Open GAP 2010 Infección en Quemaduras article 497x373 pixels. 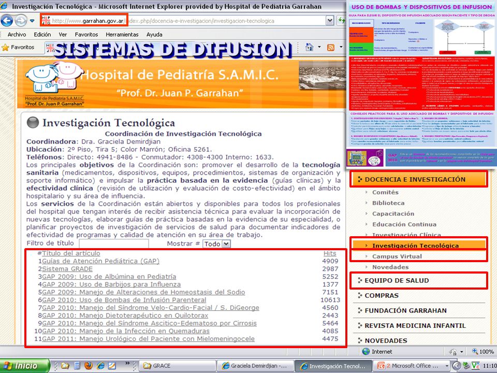[126, 331]
